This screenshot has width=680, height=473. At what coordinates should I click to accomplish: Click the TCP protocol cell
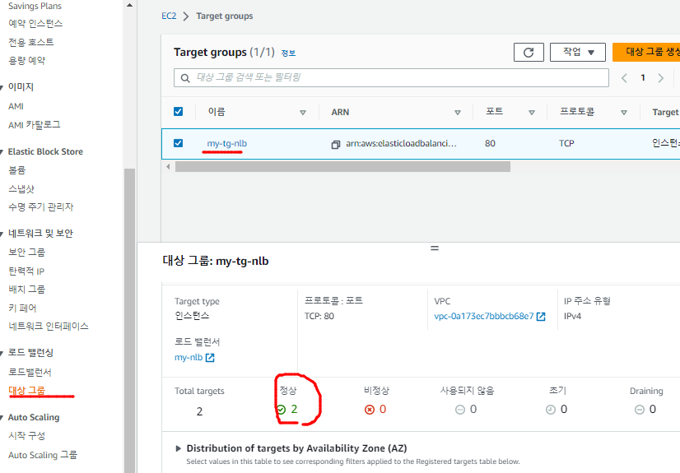pyautogui.click(x=566, y=144)
